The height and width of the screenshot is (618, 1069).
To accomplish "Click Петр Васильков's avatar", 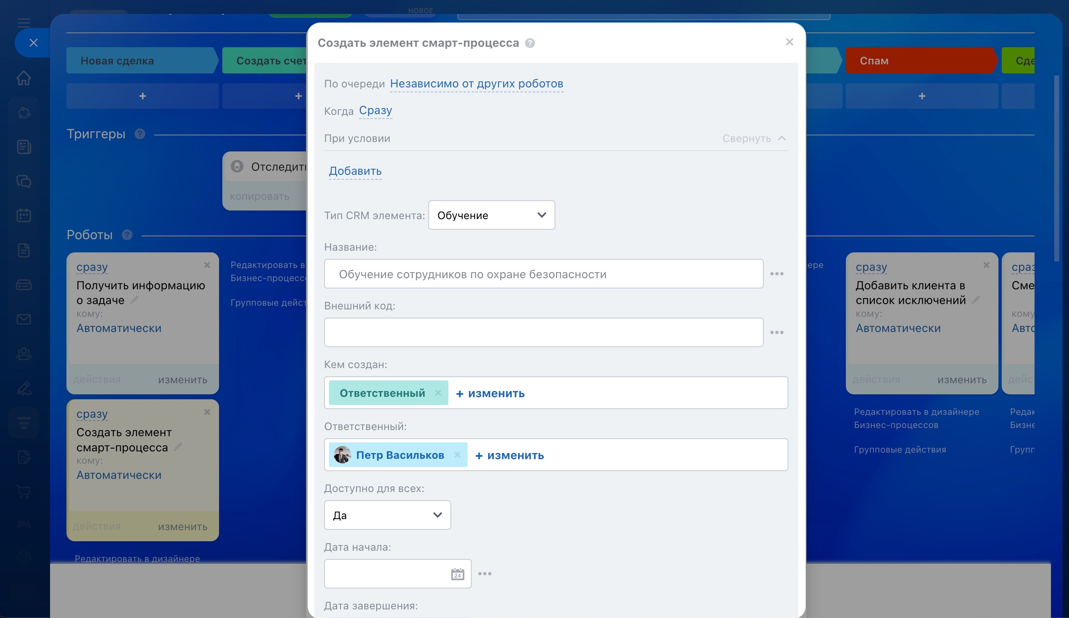I will point(342,455).
